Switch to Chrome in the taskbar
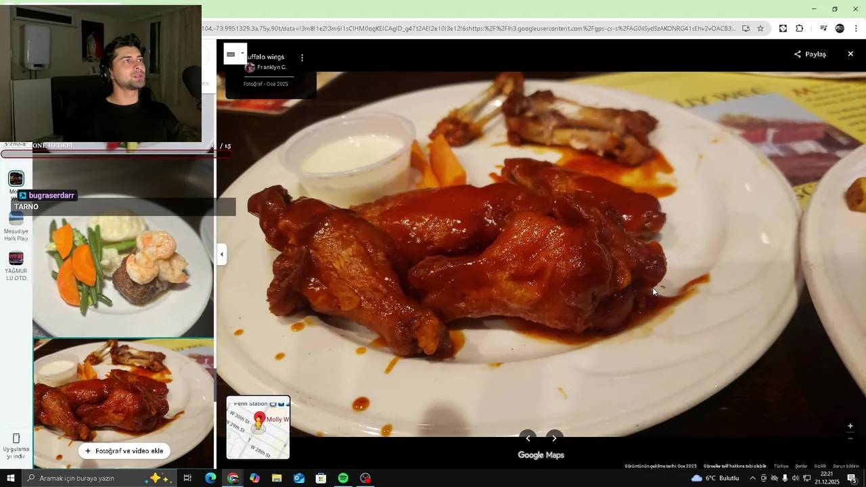The image size is (866, 487). click(233, 478)
